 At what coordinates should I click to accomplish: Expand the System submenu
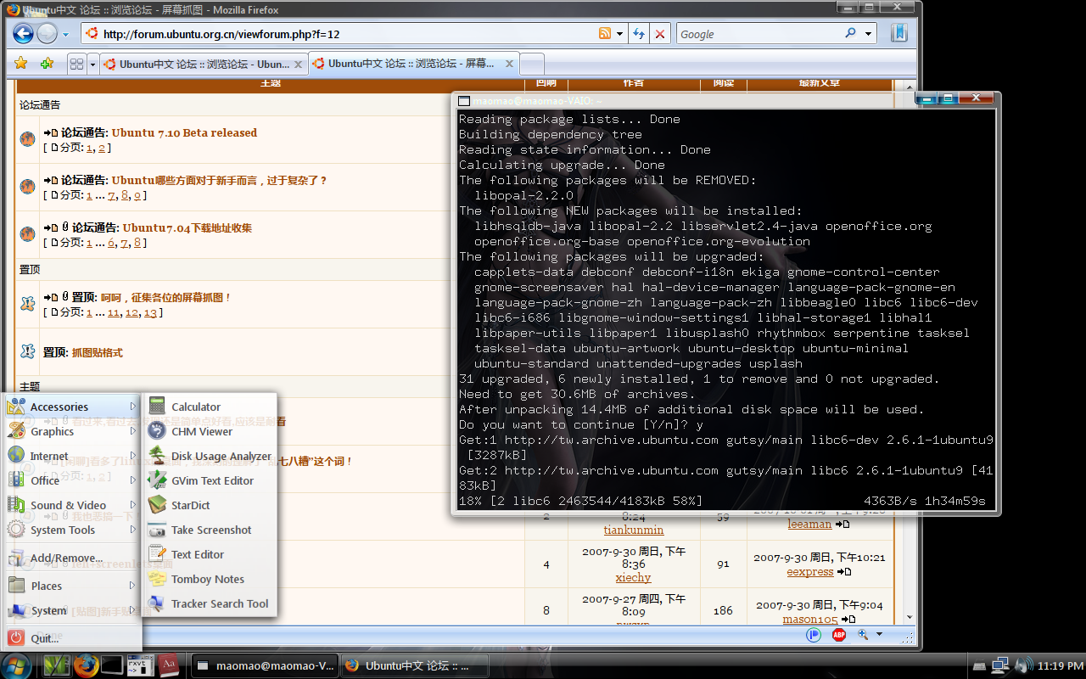pos(72,610)
